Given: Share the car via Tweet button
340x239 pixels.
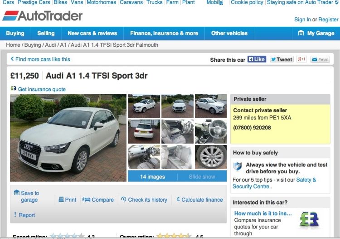Looking at the screenshot, I should coord(282,60).
